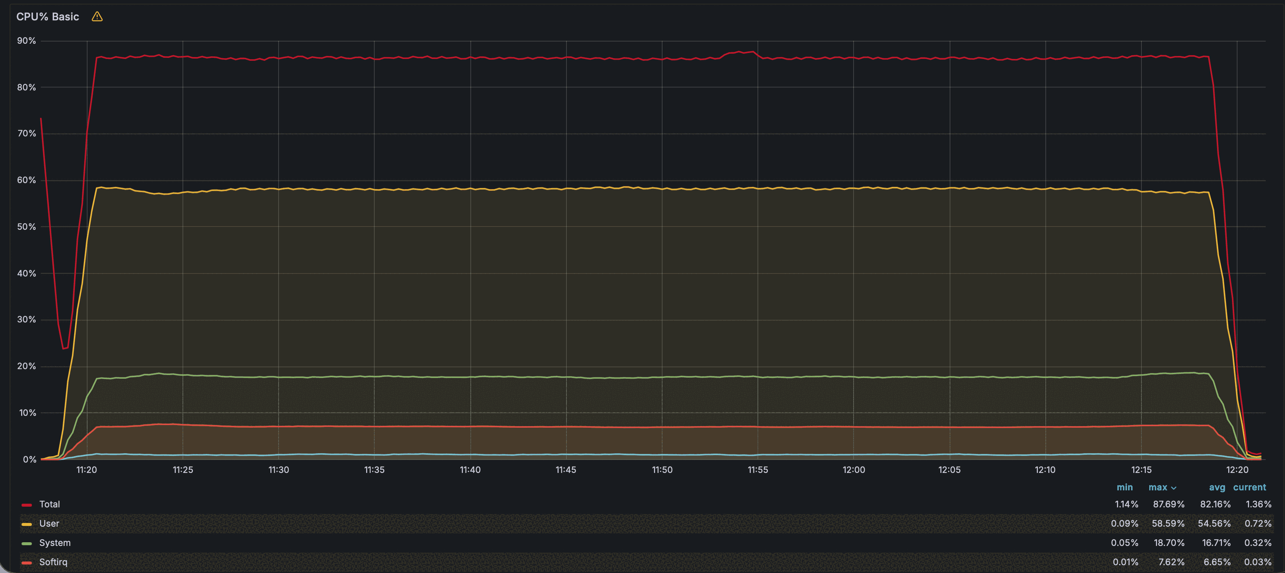This screenshot has width=1285, height=573.
Task: Toggle the System series in the legend
Action: 55,543
